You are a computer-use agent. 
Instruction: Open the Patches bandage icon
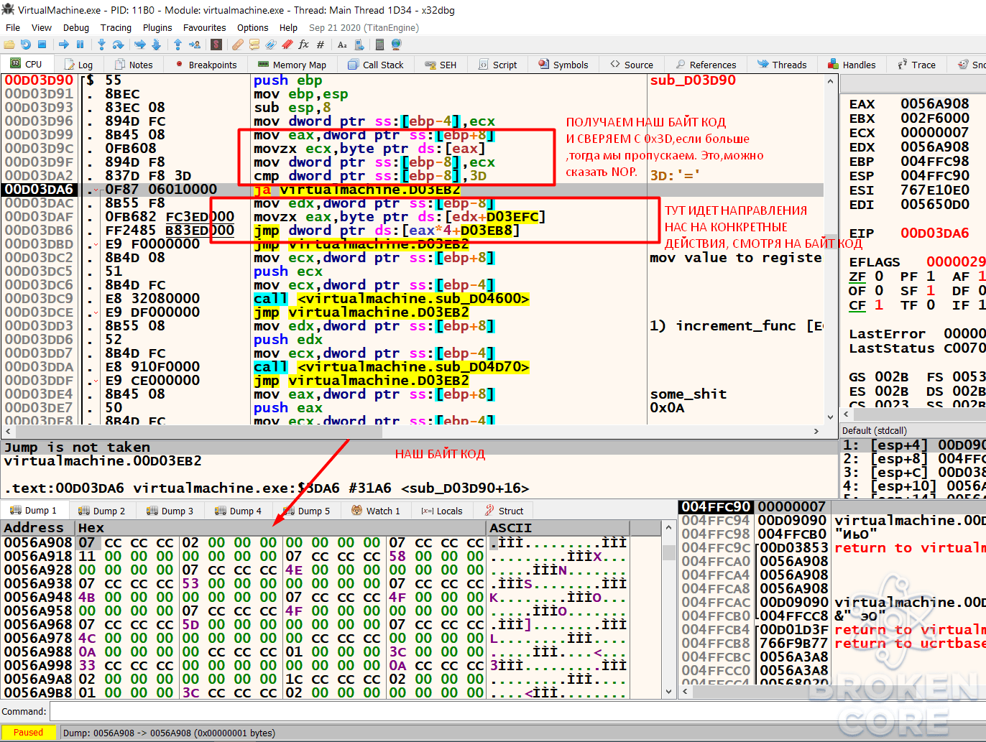tap(238, 45)
